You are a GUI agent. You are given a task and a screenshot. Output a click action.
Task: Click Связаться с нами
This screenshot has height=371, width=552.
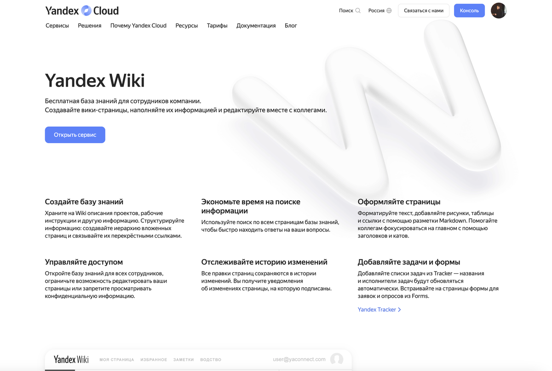pos(423,10)
